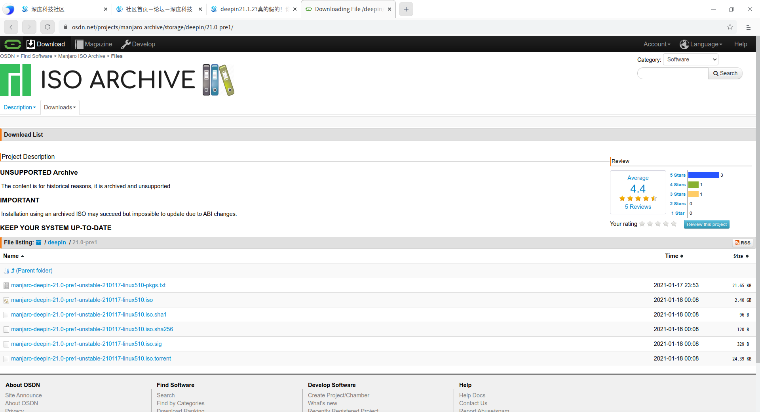Check the iso.sha1 file checkbox

(x=6, y=315)
